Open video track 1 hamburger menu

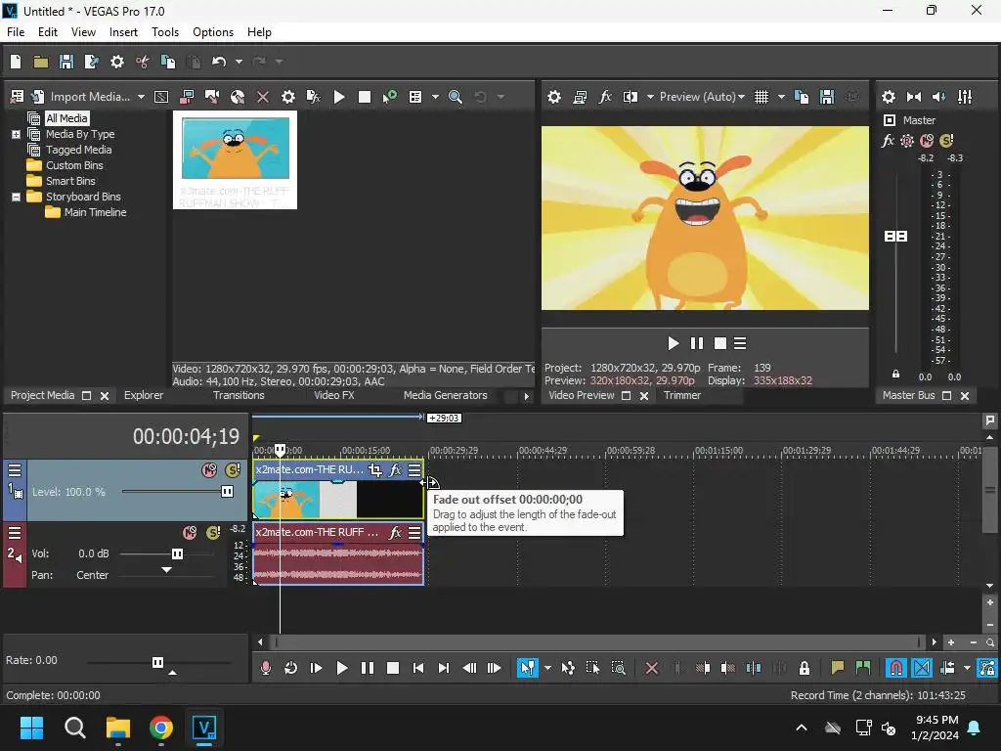[x=14, y=470]
